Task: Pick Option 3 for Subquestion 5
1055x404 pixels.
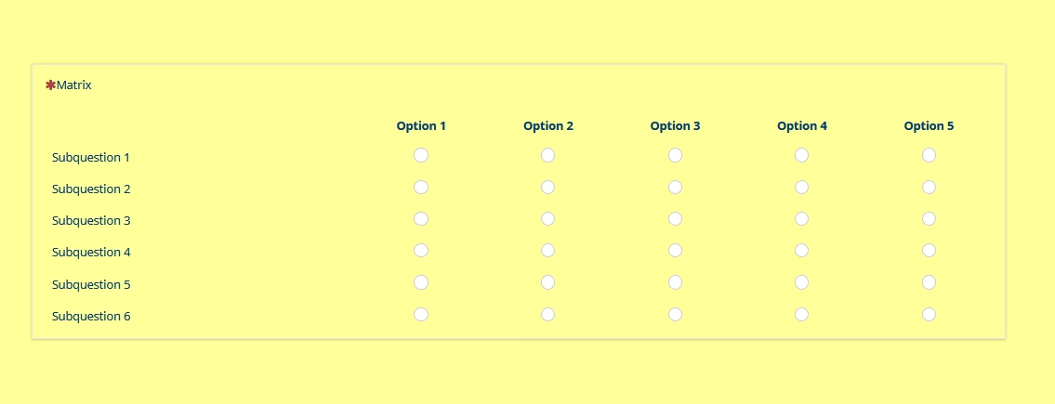Action: 675,282
